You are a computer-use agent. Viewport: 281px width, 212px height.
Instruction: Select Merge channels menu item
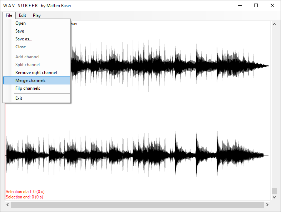pos(36,80)
